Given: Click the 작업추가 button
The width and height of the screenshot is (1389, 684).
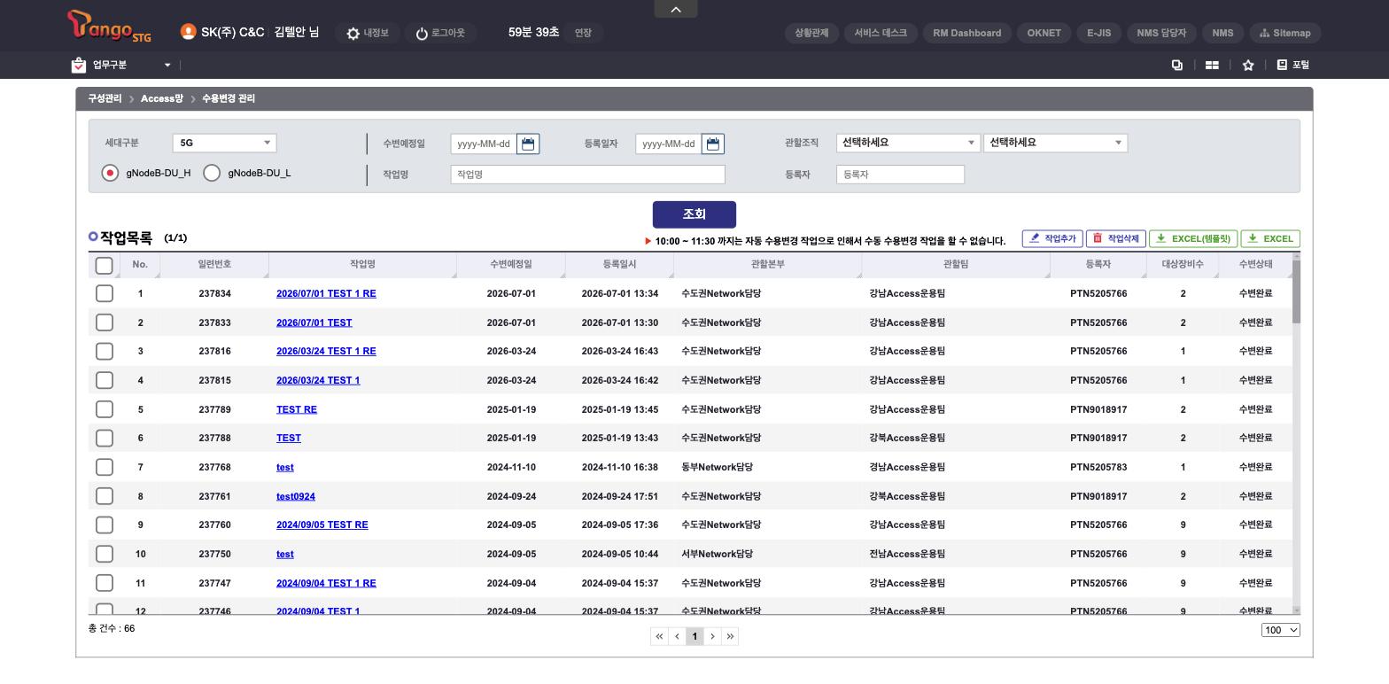Looking at the screenshot, I should pos(1052,238).
